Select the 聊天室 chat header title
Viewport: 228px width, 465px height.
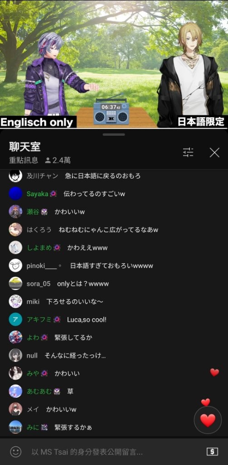point(24,147)
